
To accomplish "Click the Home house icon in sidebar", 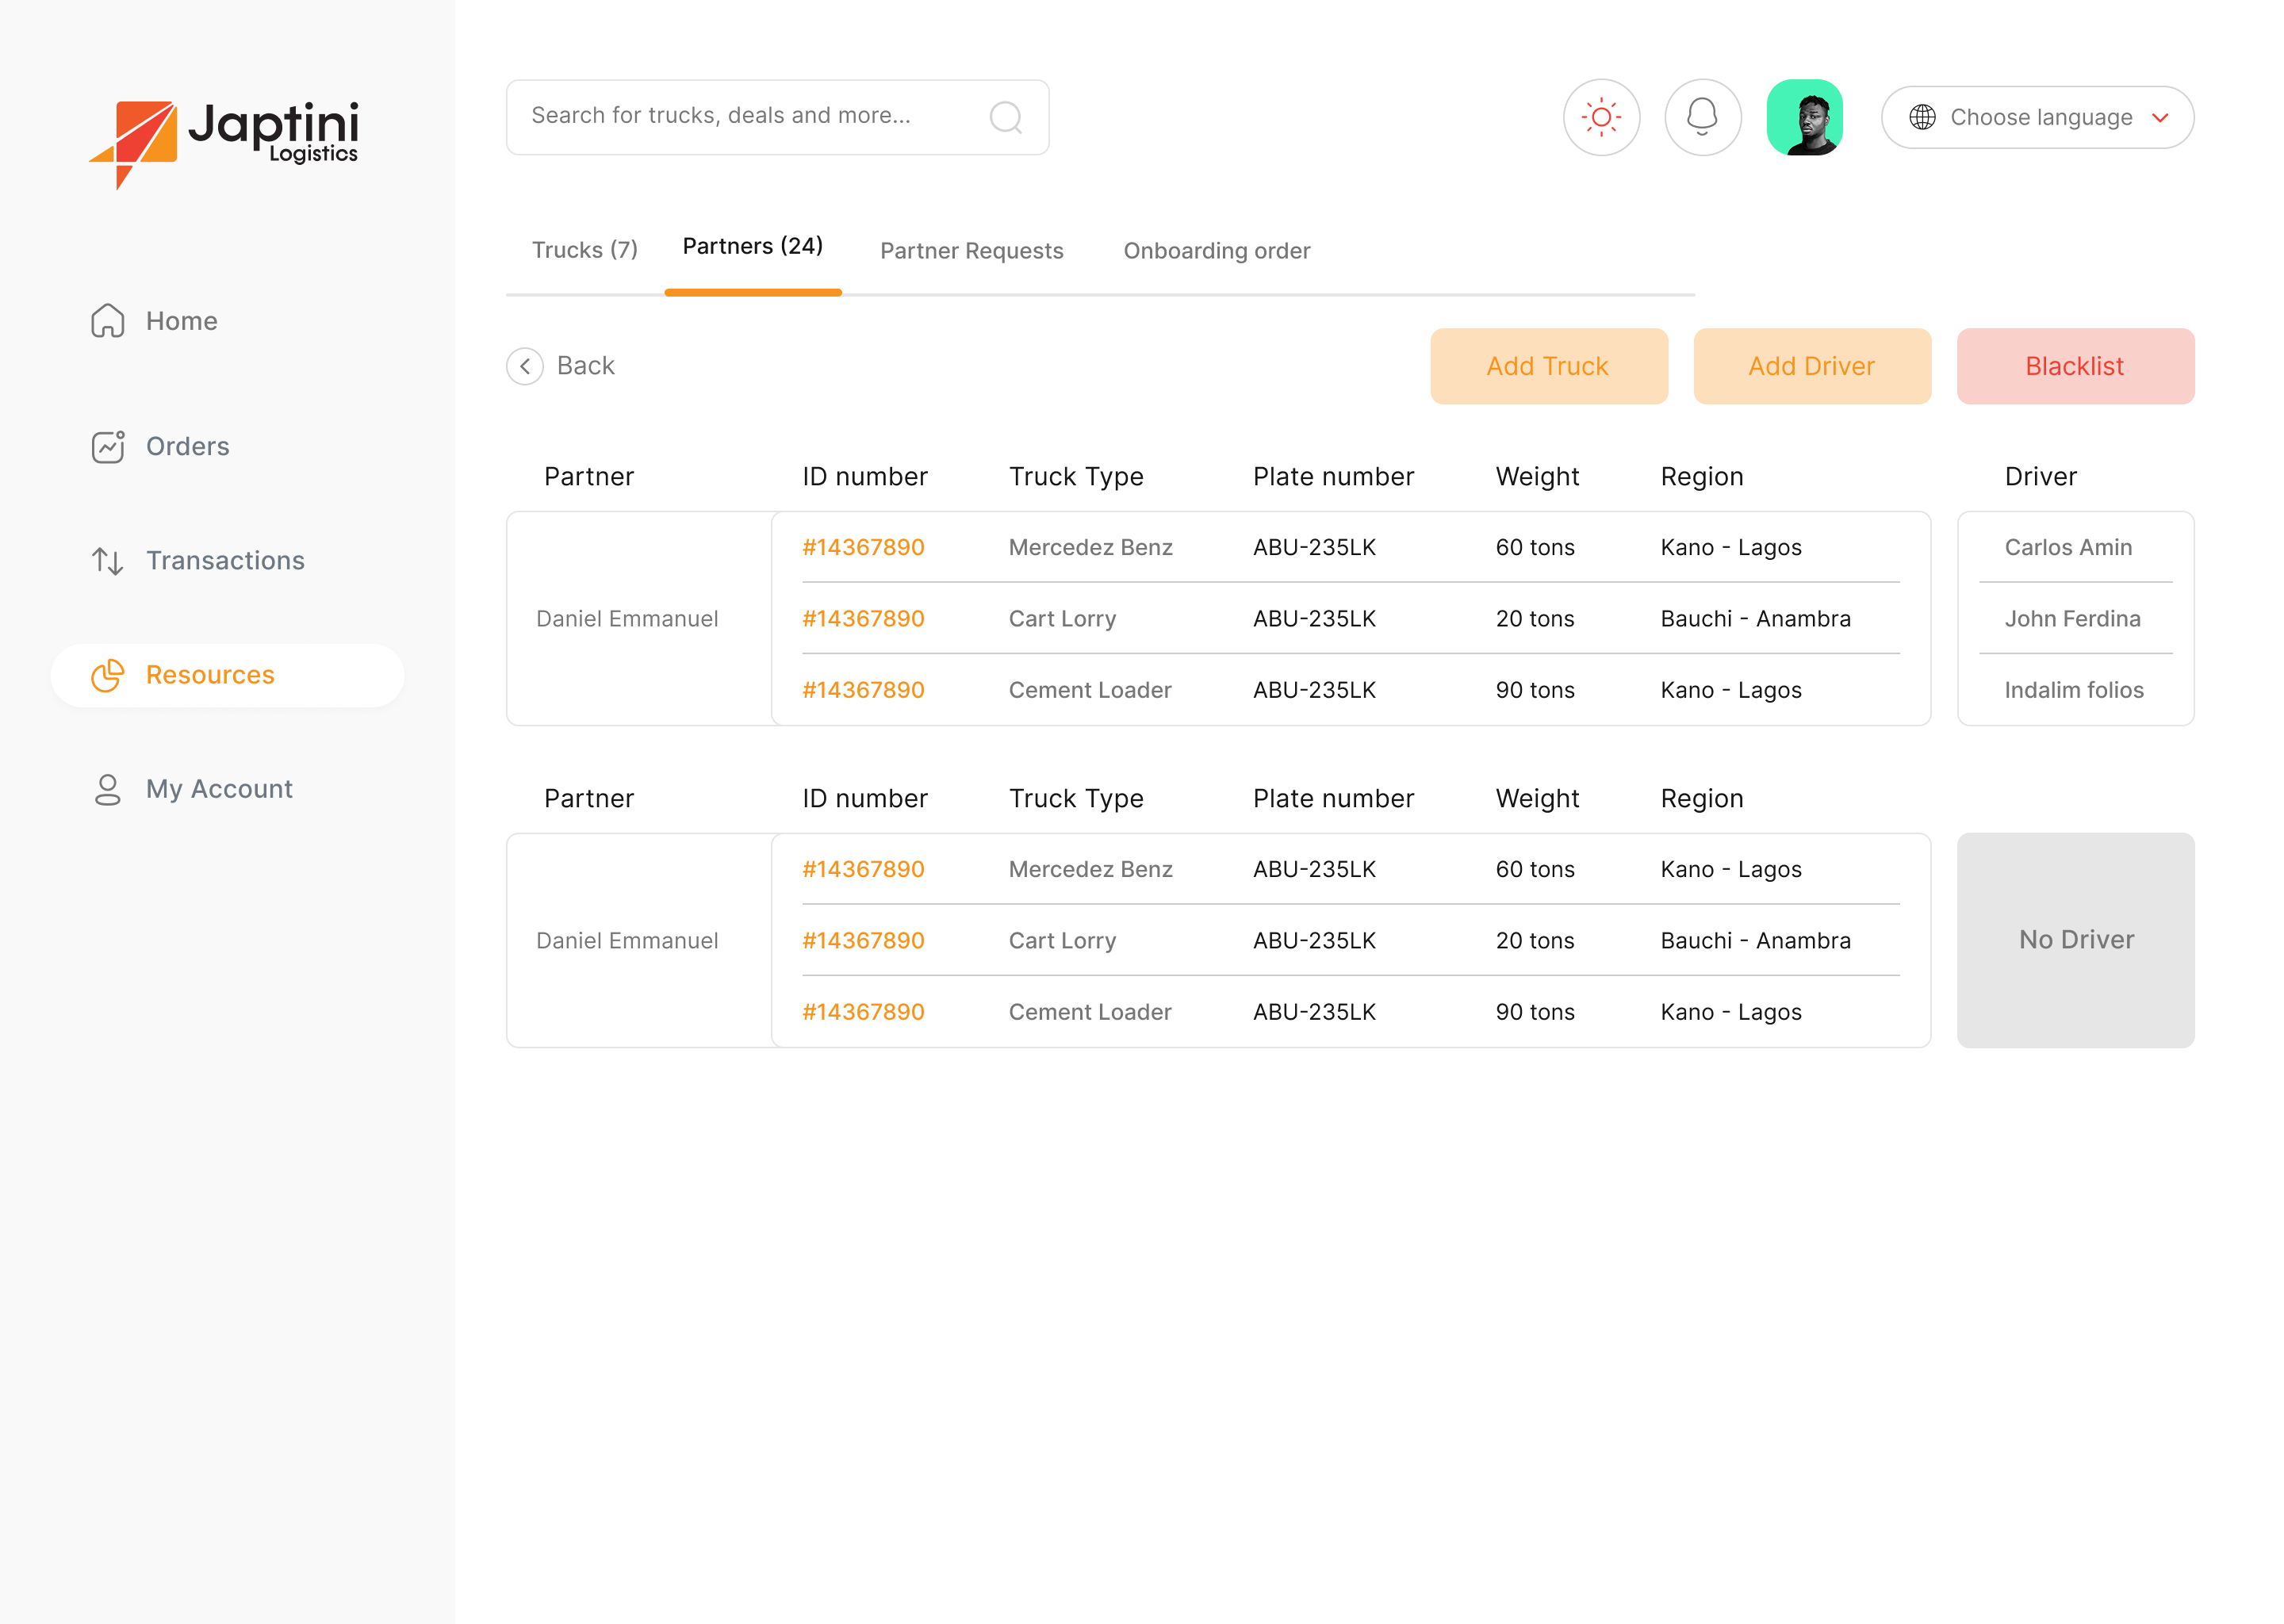I will click(x=108, y=321).
